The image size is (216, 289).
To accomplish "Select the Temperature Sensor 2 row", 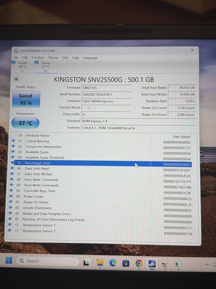I will click(x=100, y=232).
